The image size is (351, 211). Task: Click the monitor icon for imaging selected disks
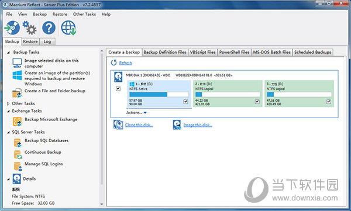tap(17, 63)
